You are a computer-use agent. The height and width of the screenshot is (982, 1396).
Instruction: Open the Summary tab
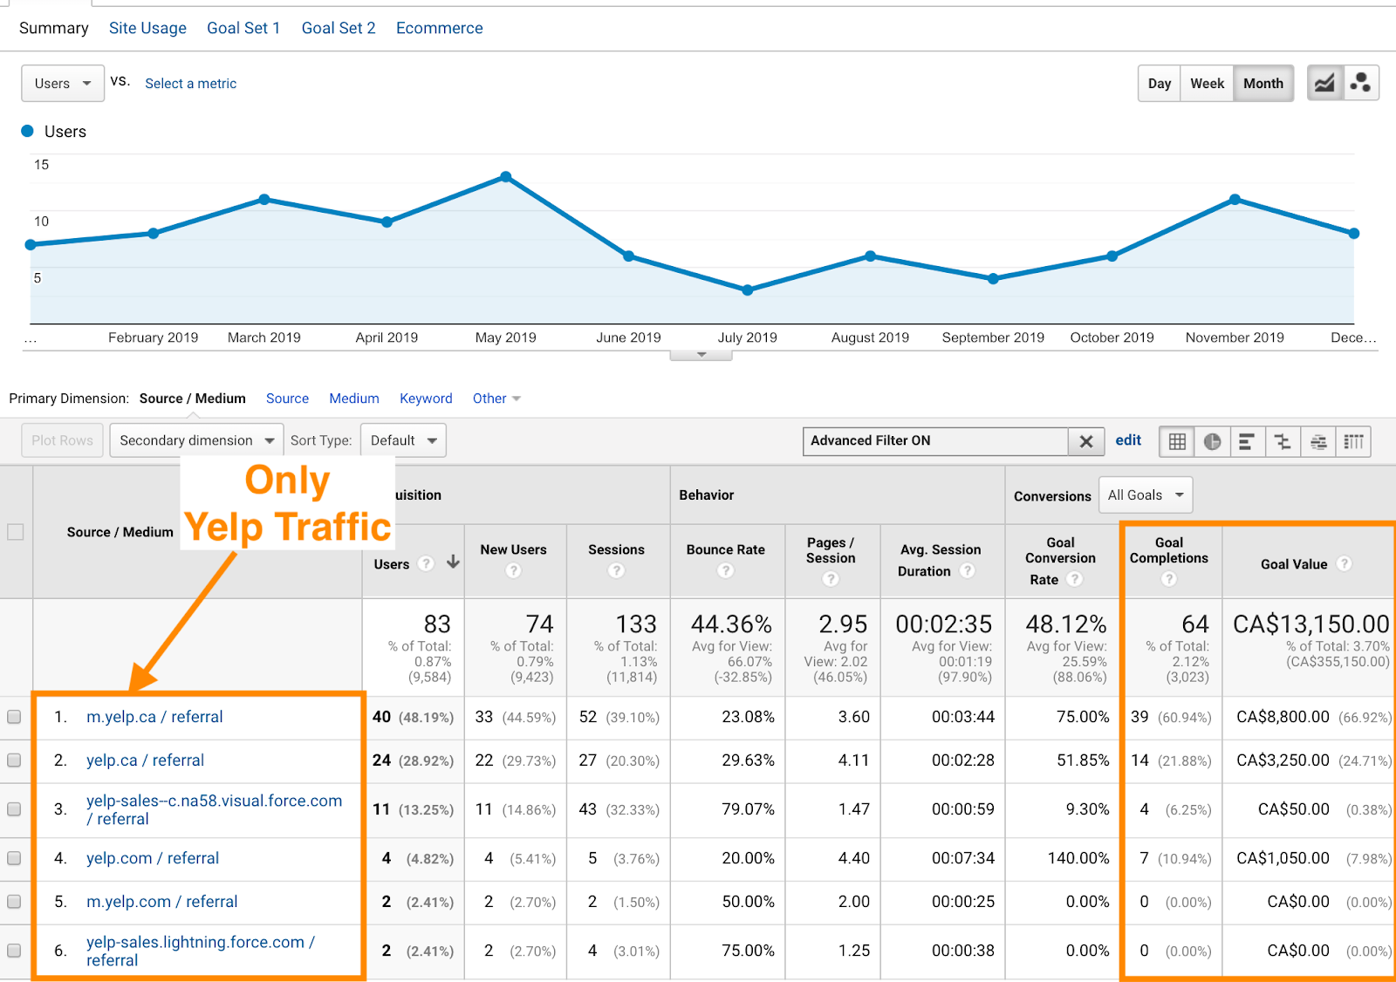pos(54,28)
